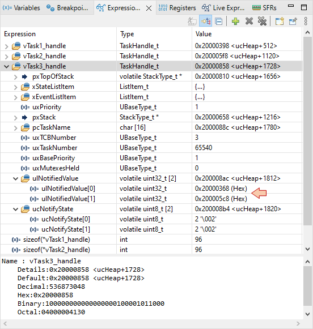This screenshot has width=313, height=329.
Task: Open the View Menu three-dots icon
Action: pos(306,21)
